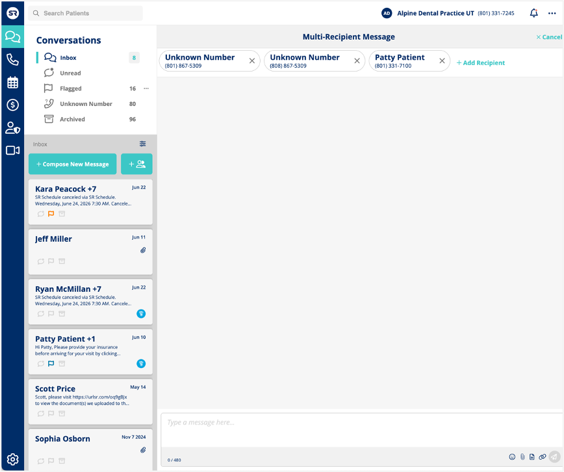Viewport: 564px width, 472px height.
Task: Toggle flag on Kara Peacock conversation
Action: tap(51, 214)
